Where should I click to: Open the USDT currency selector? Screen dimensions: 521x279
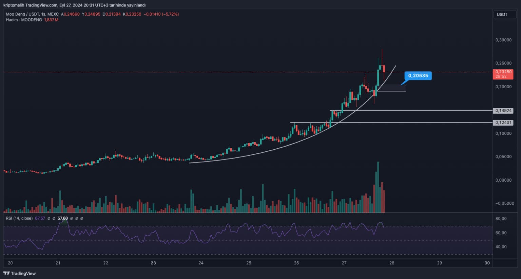point(504,15)
